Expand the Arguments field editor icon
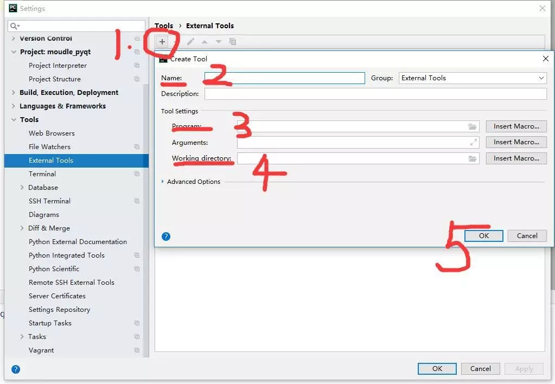The image size is (555, 384). coord(473,142)
